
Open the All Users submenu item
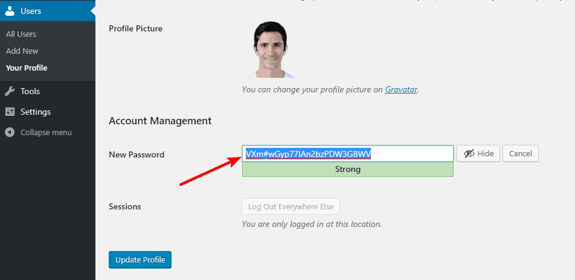[x=21, y=34]
